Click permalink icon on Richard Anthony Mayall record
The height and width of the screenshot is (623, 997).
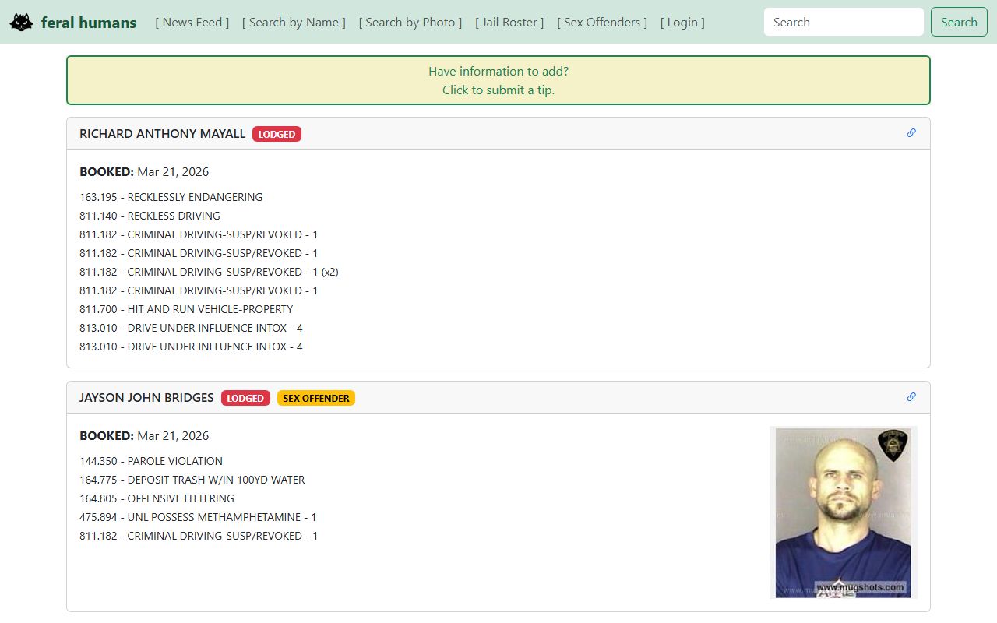pyautogui.click(x=911, y=133)
